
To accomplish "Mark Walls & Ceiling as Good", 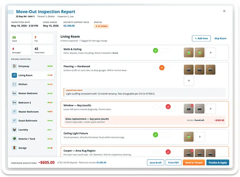I will click(x=156, y=50).
